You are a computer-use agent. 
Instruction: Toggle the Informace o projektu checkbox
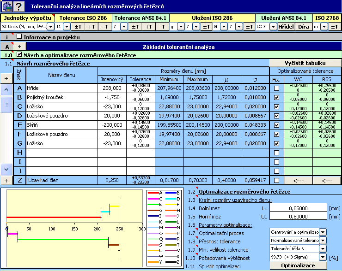pyautogui.click(x=19, y=36)
